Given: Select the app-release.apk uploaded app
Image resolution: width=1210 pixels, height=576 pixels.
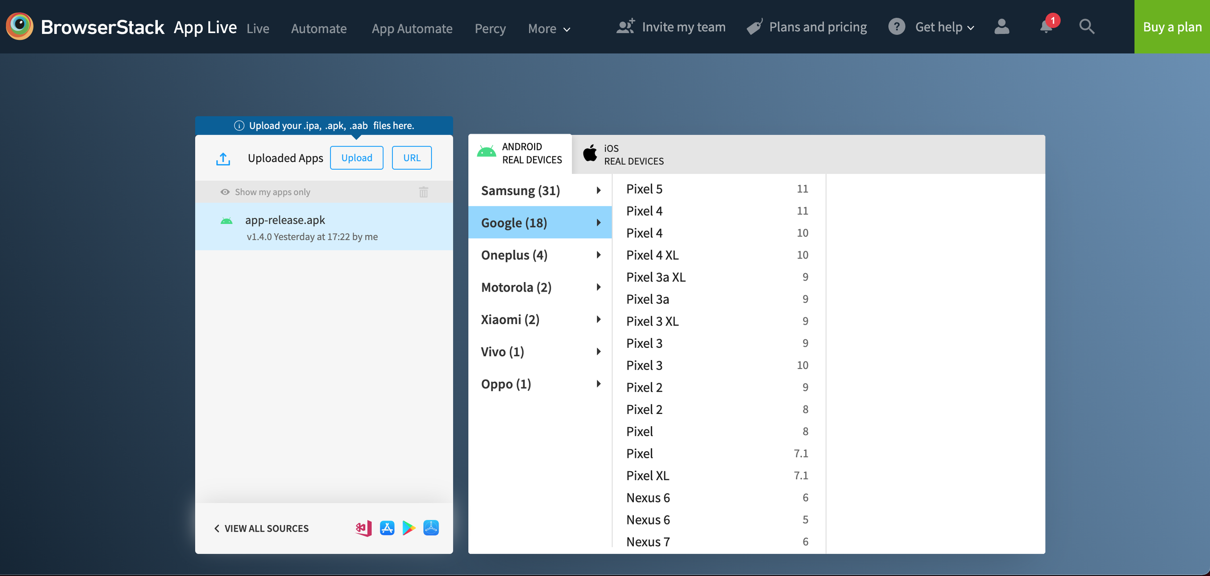Looking at the screenshot, I should click(x=324, y=227).
